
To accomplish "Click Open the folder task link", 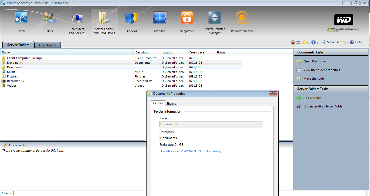I will tap(315, 62).
